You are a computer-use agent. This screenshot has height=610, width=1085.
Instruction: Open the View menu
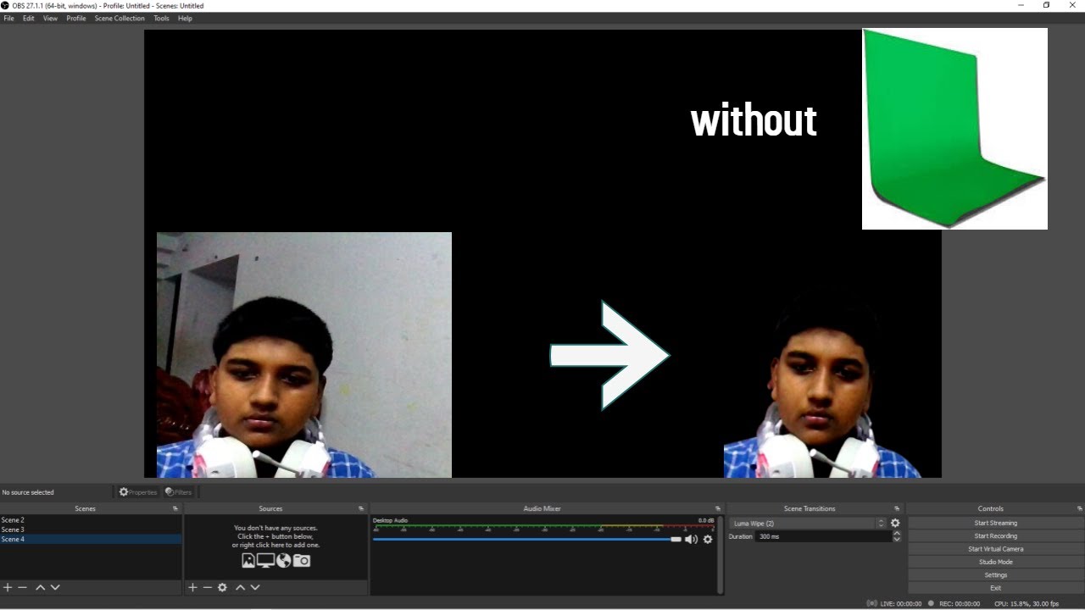coord(50,18)
